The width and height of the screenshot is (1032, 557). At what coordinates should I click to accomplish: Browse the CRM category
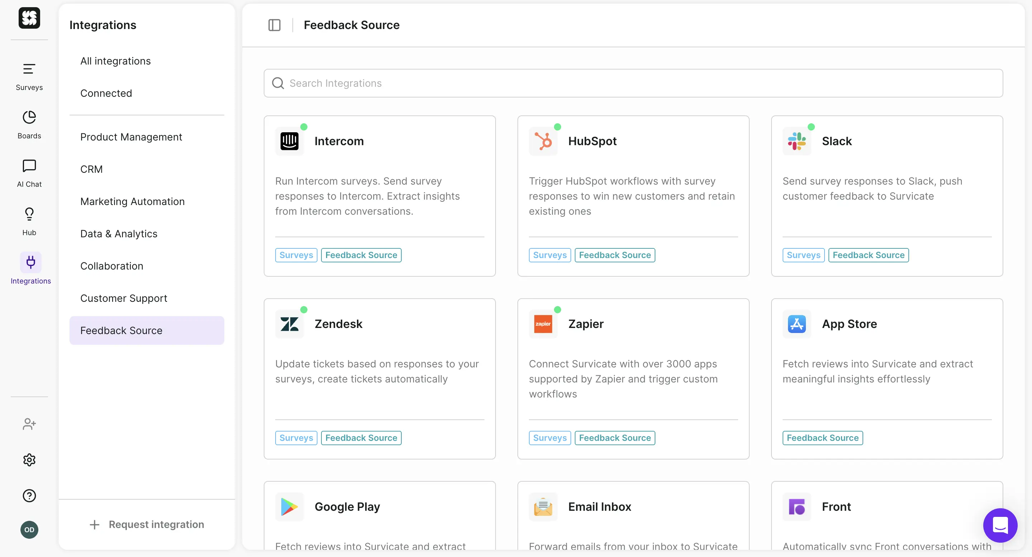91,169
